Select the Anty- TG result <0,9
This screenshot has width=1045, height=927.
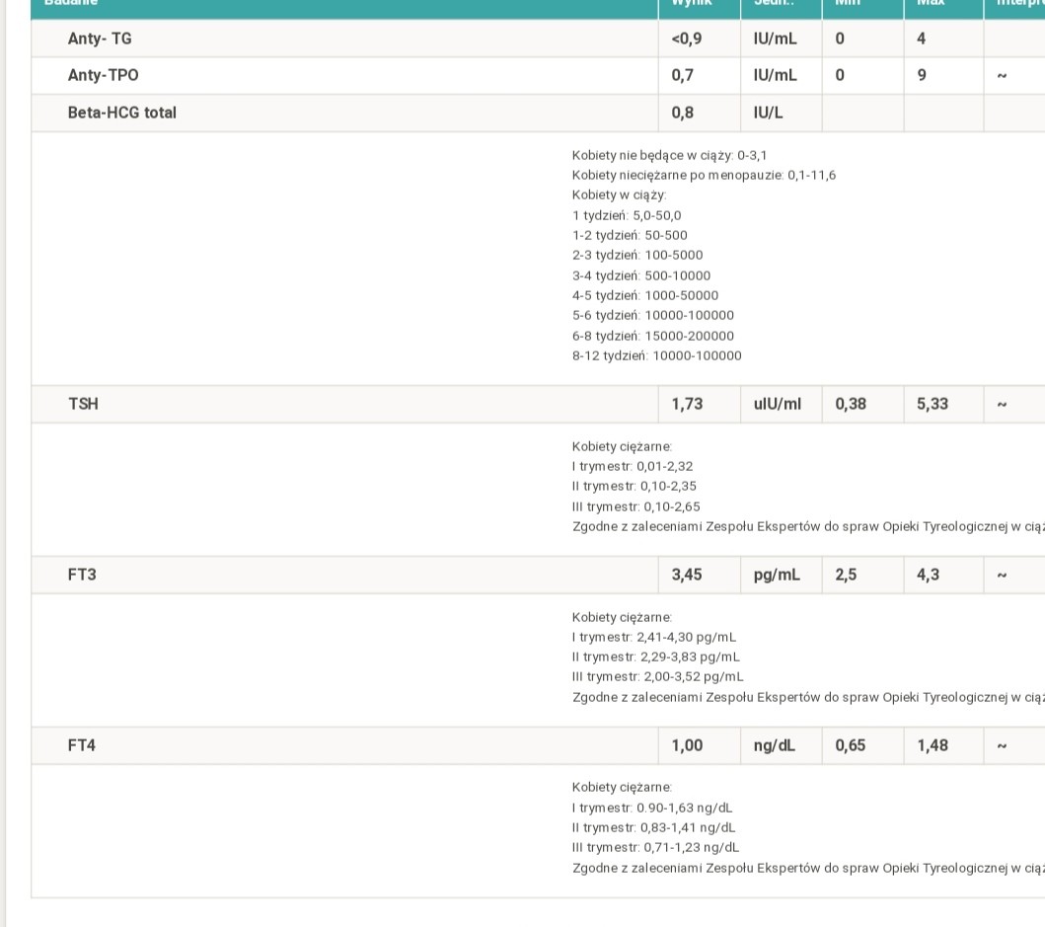point(687,39)
